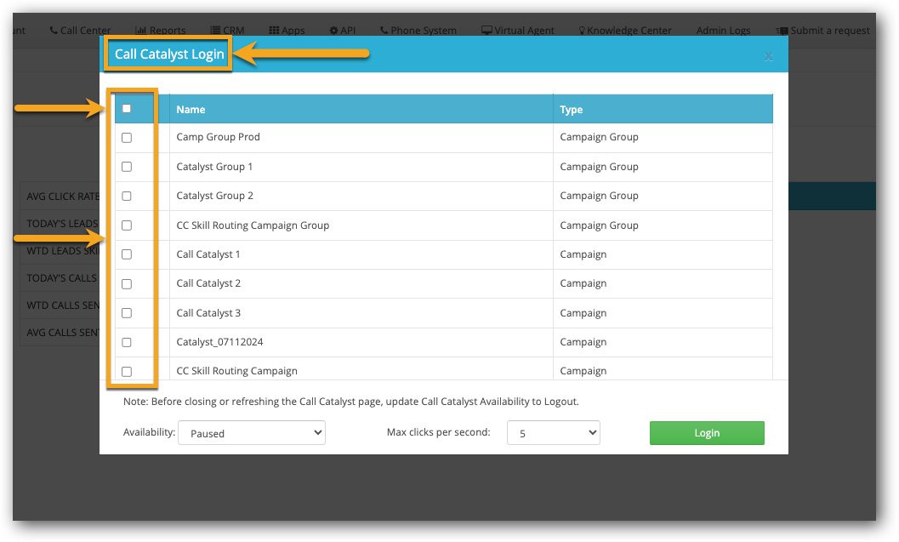Tick the Camp Group Prod checkbox
This screenshot has width=899, height=542.
pyautogui.click(x=127, y=138)
